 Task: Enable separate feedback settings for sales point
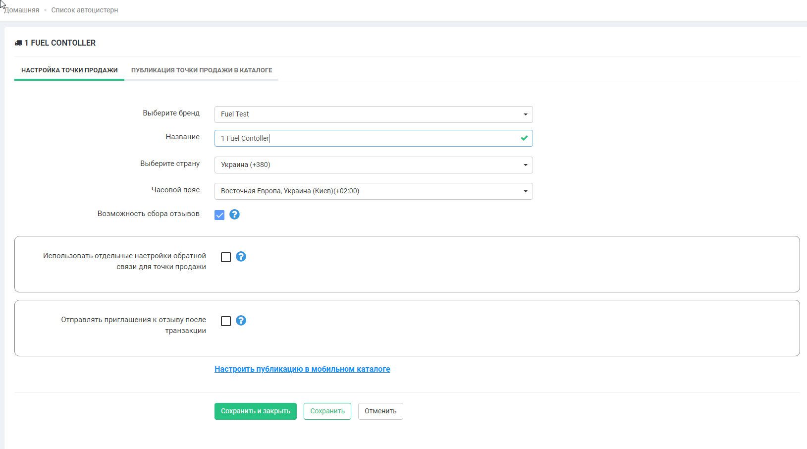(x=226, y=257)
